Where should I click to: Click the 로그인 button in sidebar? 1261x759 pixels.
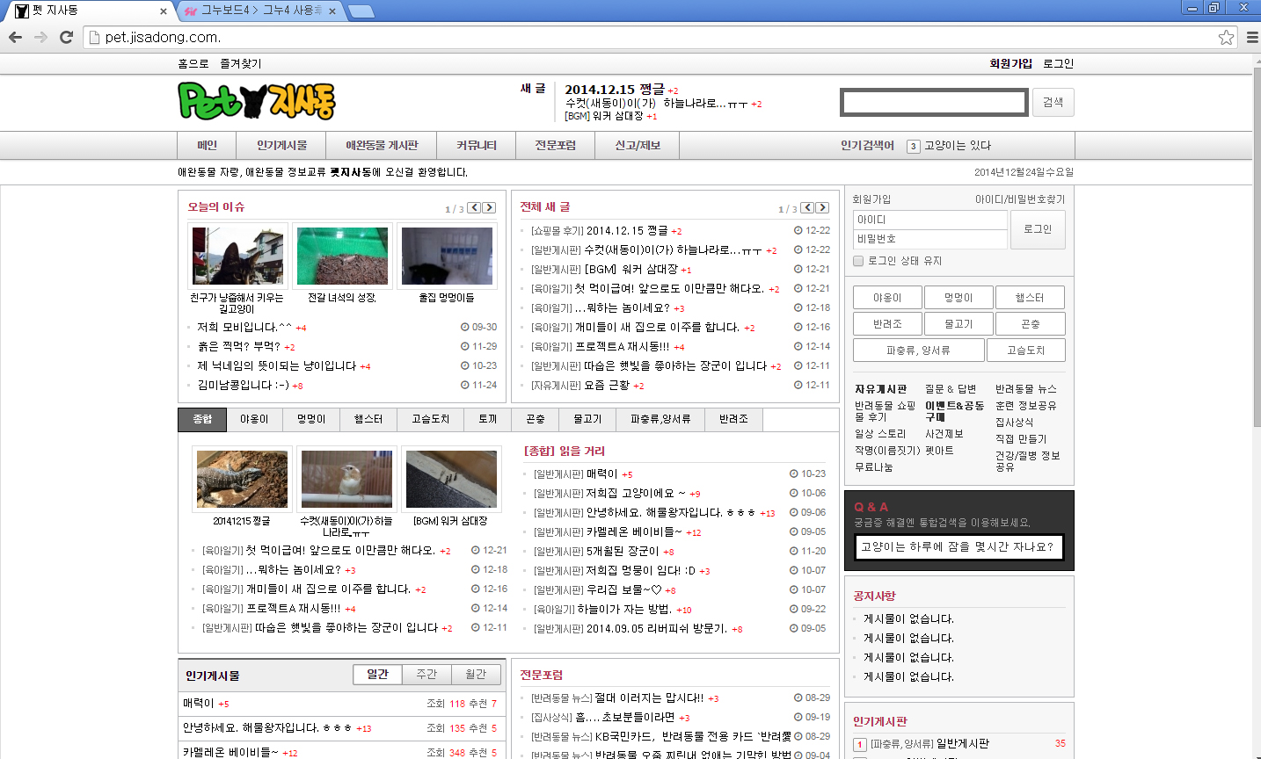pyautogui.click(x=1038, y=229)
